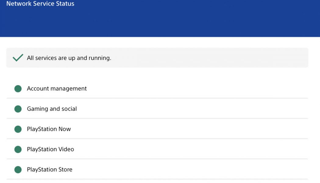The image size is (320, 183).
Task: Click the separator line under PlayStation Video
Action: pyautogui.click(x=157, y=159)
